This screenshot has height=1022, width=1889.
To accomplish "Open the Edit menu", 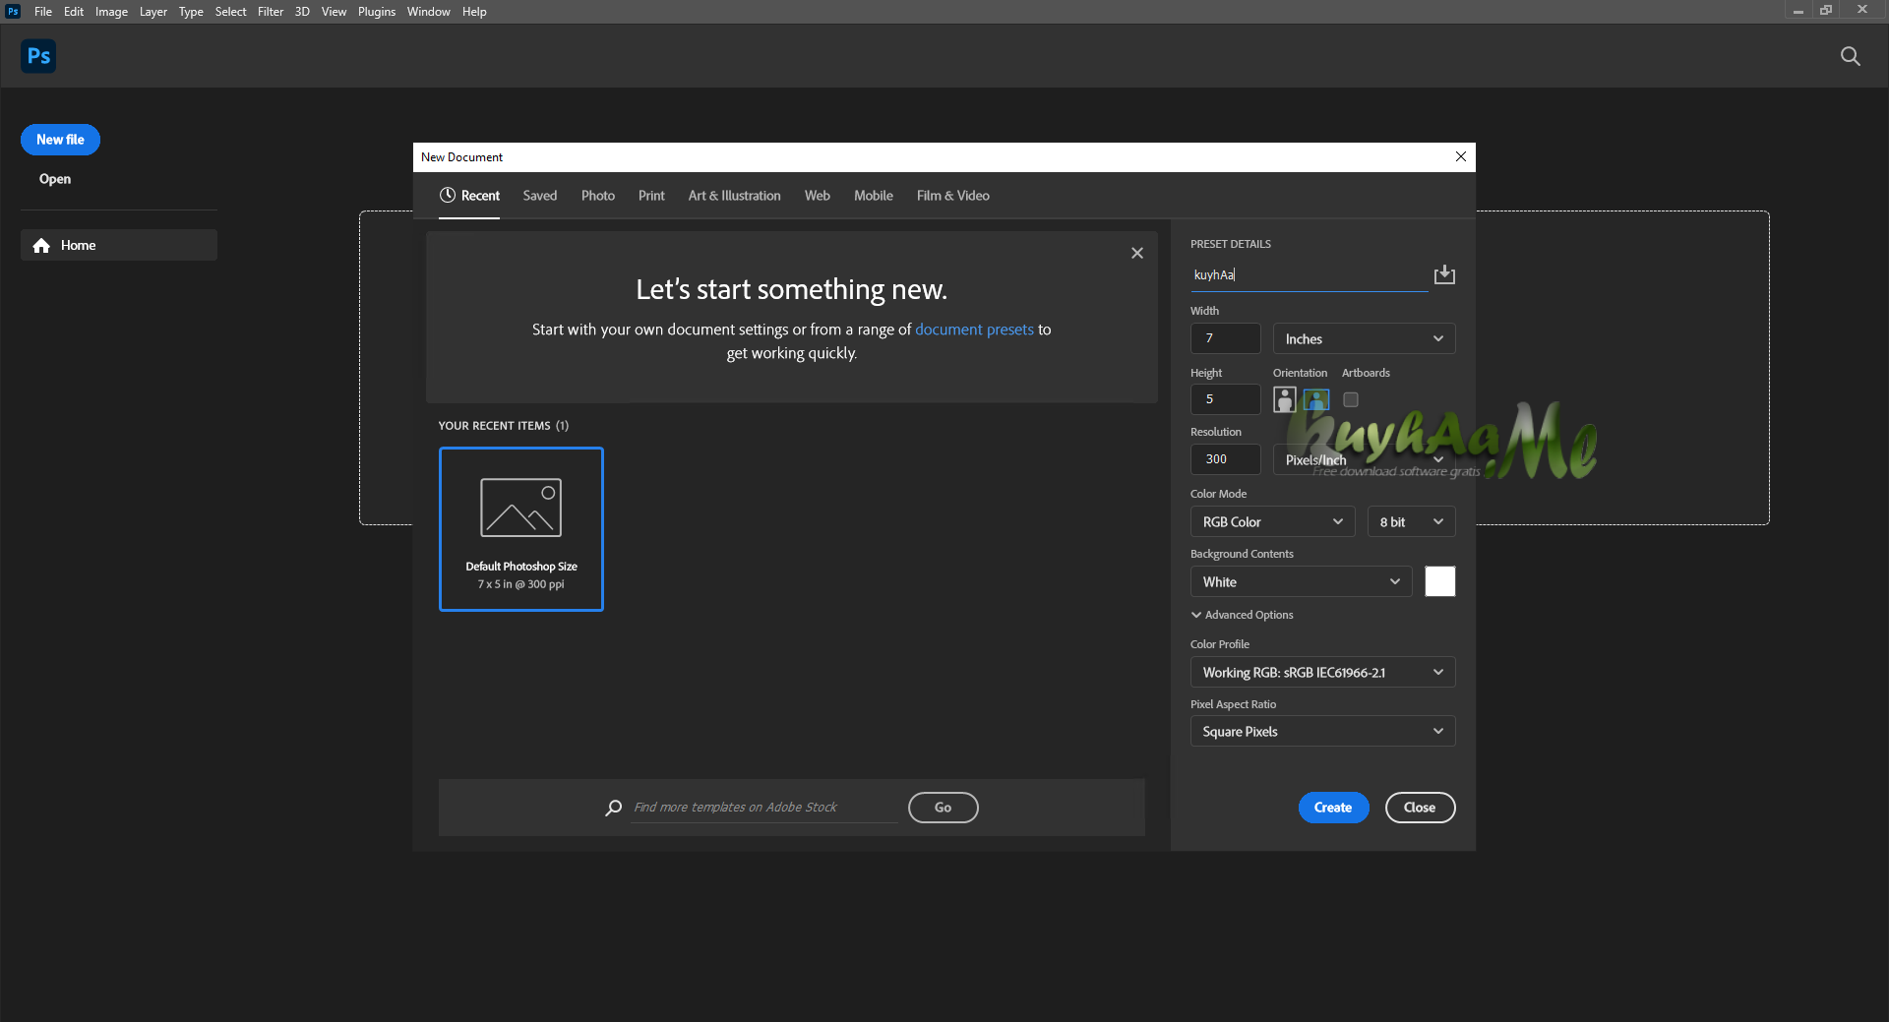I will click(x=74, y=12).
